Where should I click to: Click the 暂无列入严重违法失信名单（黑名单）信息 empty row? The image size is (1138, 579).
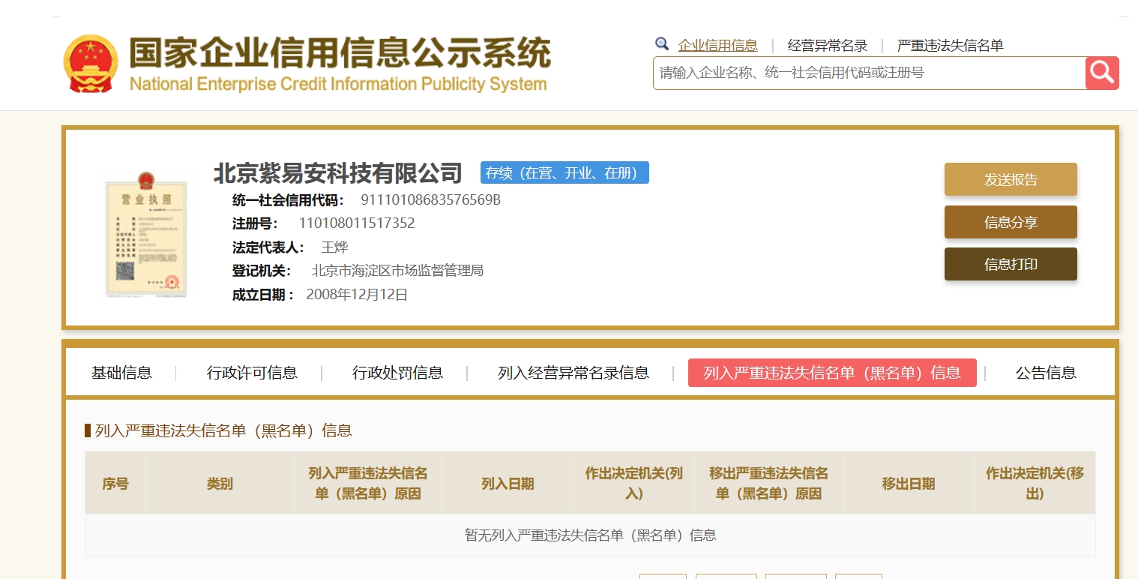pos(590,535)
